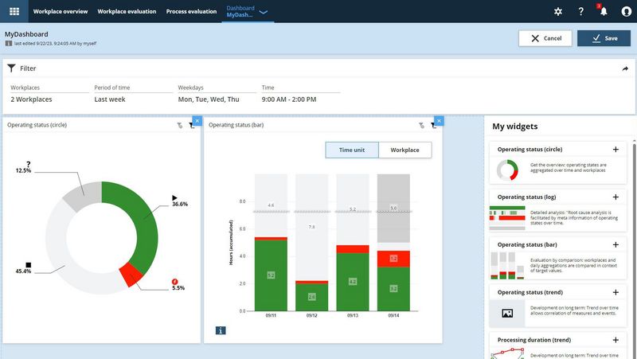Open notifications bell icon
637x359 pixels.
click(603, 12)
